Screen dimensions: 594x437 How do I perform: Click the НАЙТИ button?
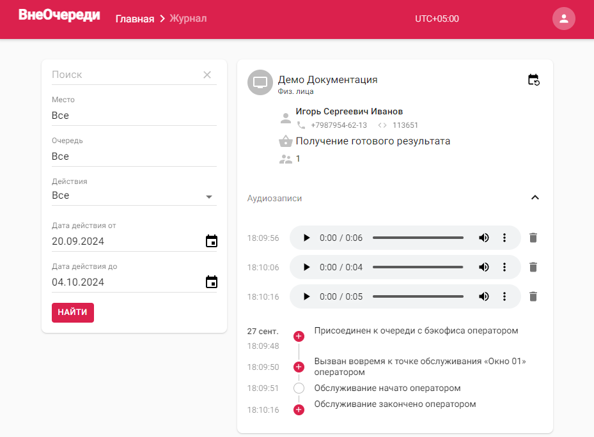click(73, 312)
